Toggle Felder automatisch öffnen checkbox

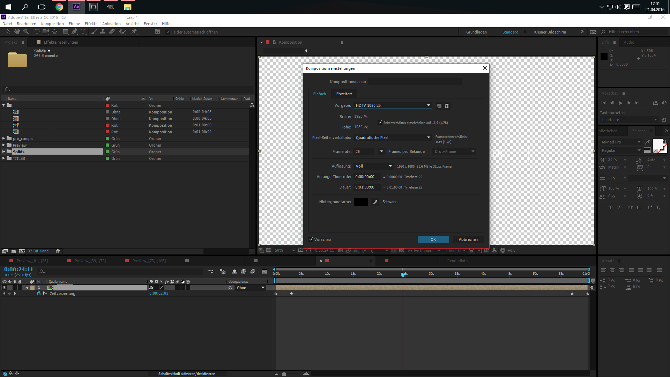pyautogui.click(x=168, y=32)
